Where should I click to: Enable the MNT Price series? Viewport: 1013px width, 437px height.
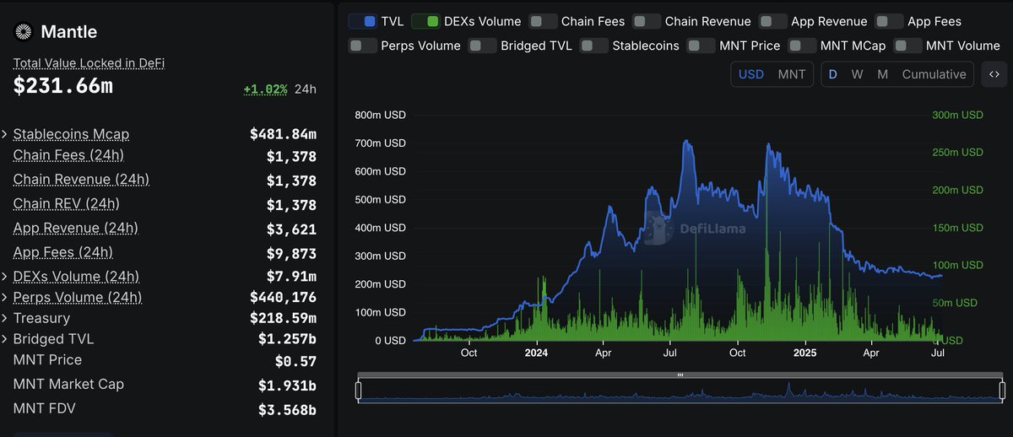tap(701, 46)
